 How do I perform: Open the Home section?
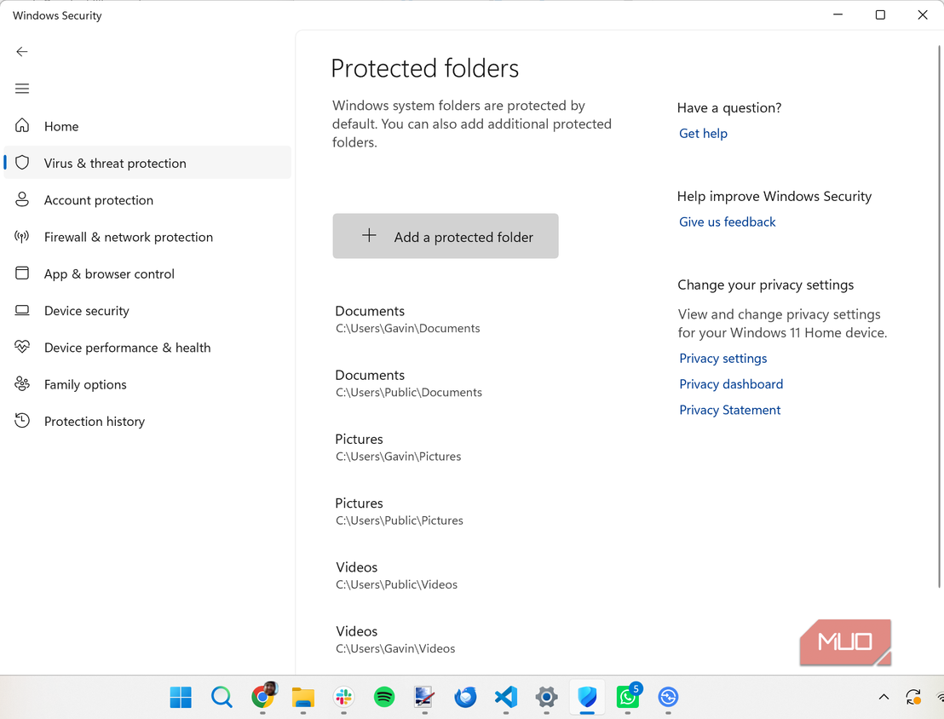147,126
